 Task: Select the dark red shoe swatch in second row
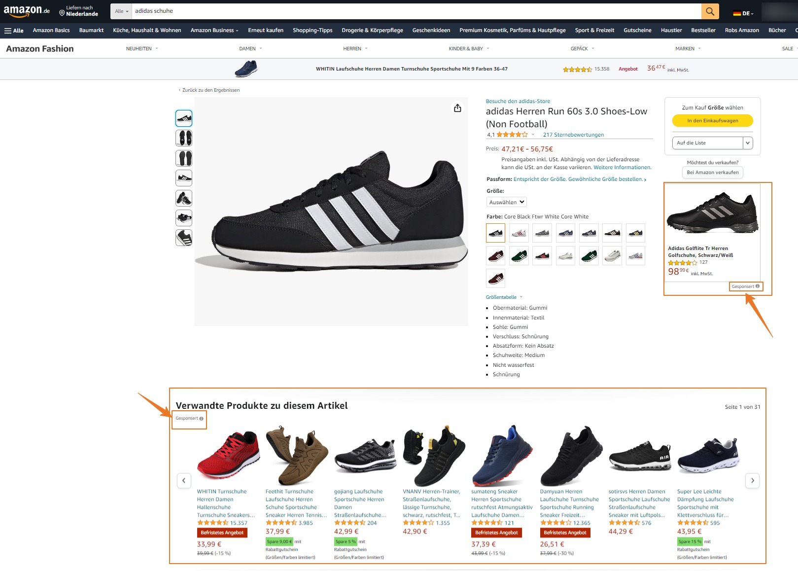[495, 255]
